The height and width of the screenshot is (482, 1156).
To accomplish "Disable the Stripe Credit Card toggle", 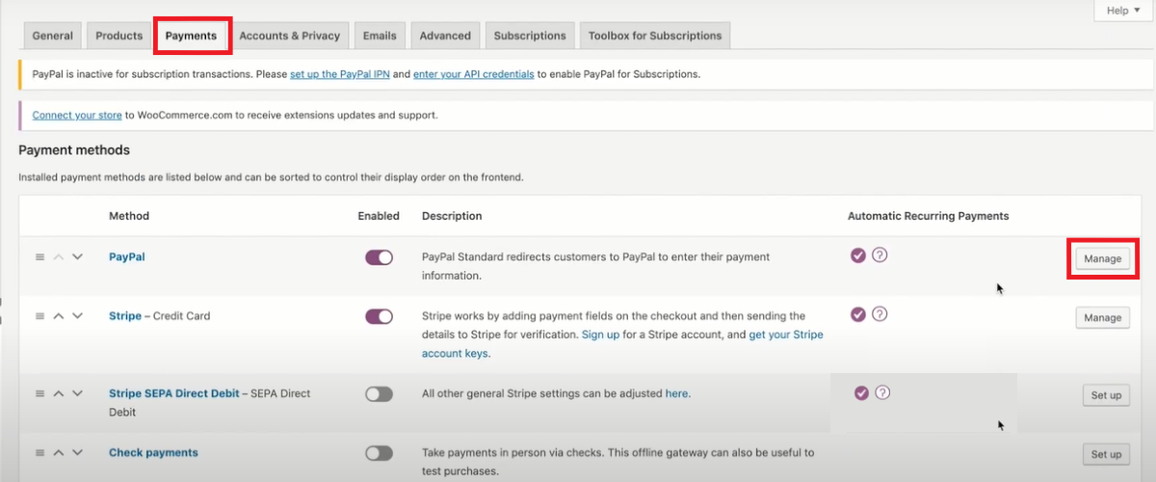I will pyautogui.click(x=379, y=316).
